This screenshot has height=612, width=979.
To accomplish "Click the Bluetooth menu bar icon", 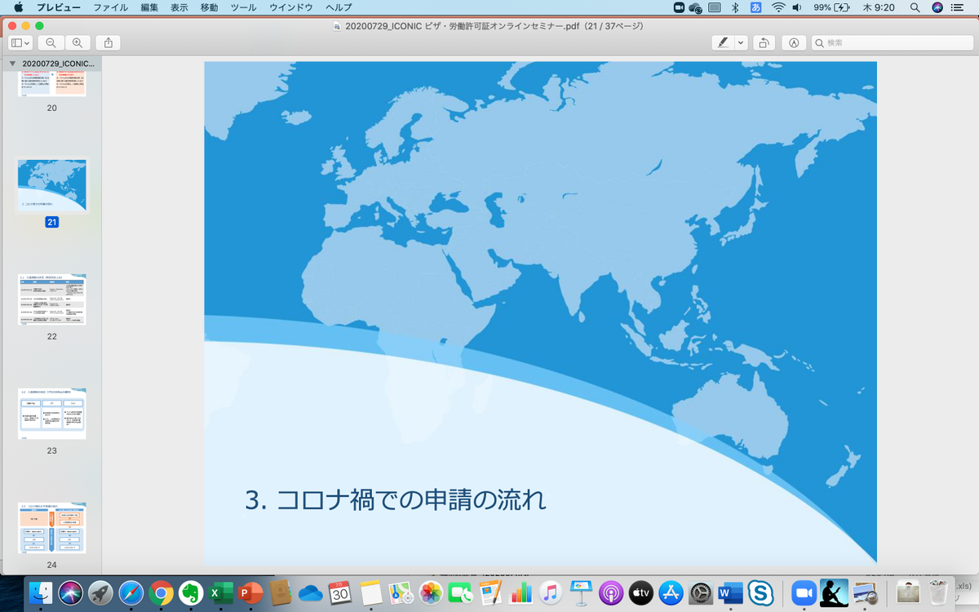I will (734, 7).
